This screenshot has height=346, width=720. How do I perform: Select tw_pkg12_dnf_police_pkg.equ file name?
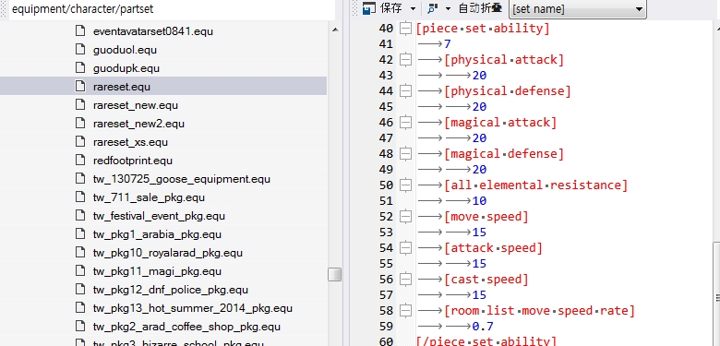tap(171, 290)
